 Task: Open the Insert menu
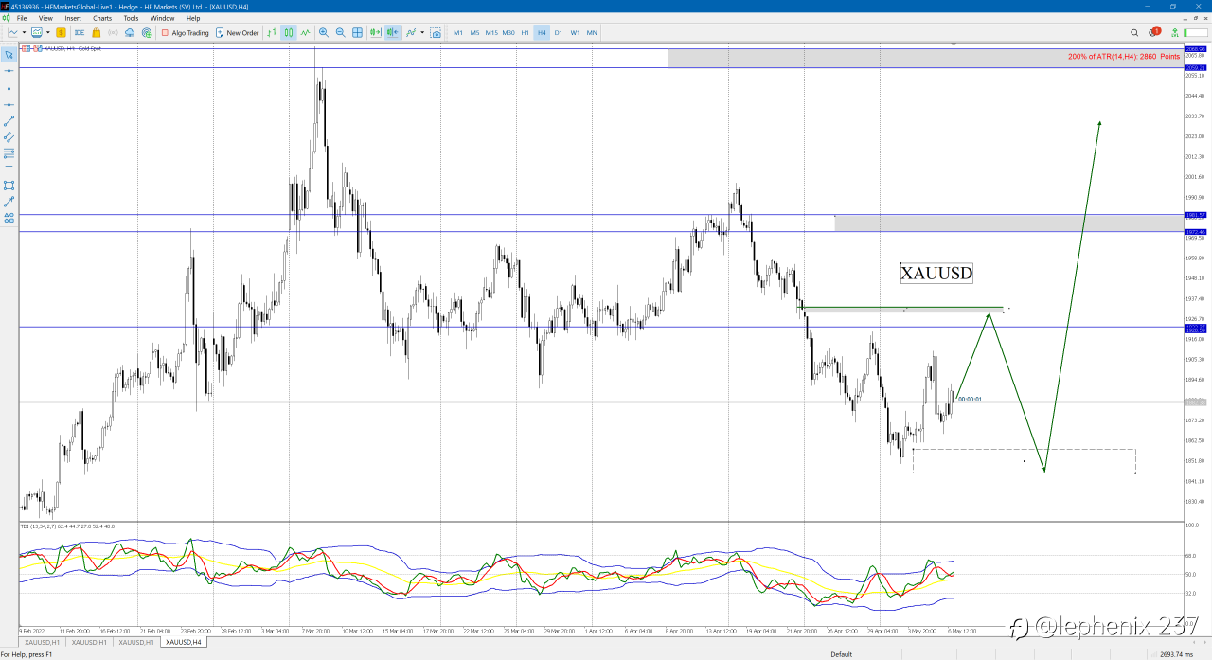[73, 18]
